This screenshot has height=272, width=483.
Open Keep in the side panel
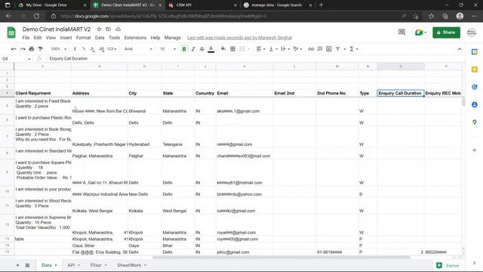click(x=475, y=70)
